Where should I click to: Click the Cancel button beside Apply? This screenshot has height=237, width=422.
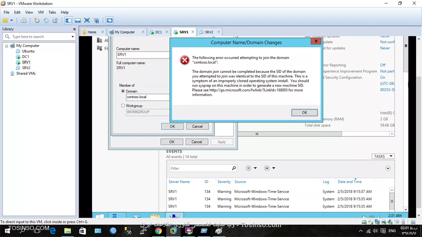[197, 142]
